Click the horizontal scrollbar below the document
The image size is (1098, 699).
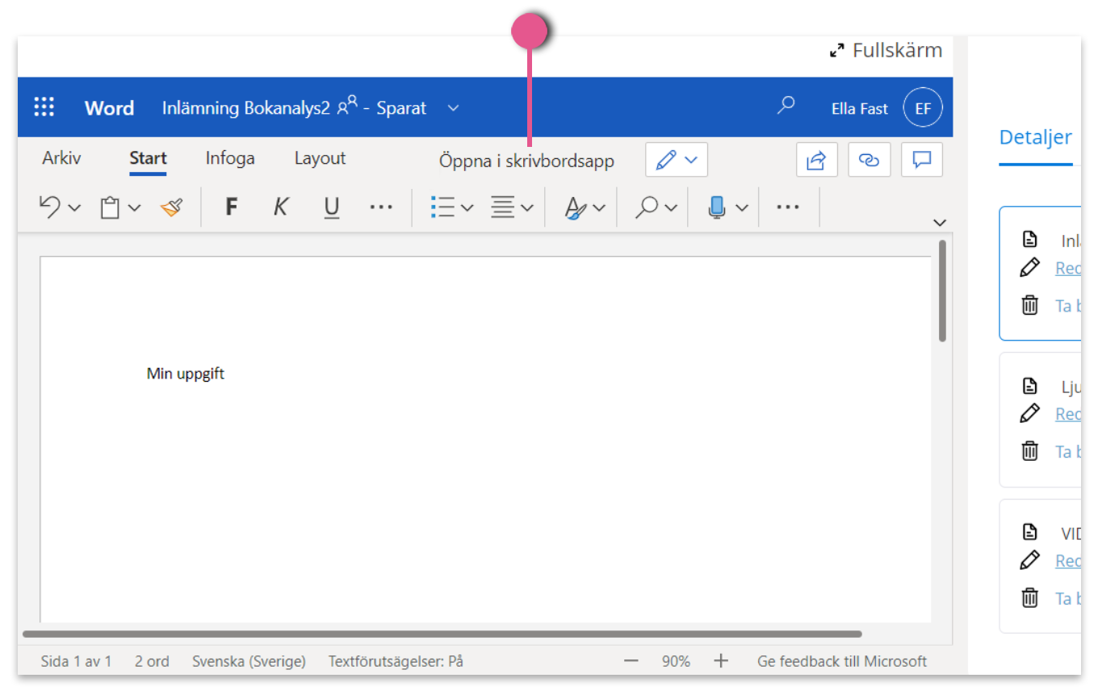coord(442,634)
